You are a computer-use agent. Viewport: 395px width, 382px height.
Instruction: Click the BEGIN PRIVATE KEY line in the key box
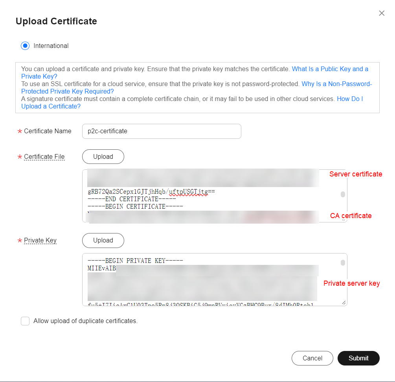(x=136, y=261)
